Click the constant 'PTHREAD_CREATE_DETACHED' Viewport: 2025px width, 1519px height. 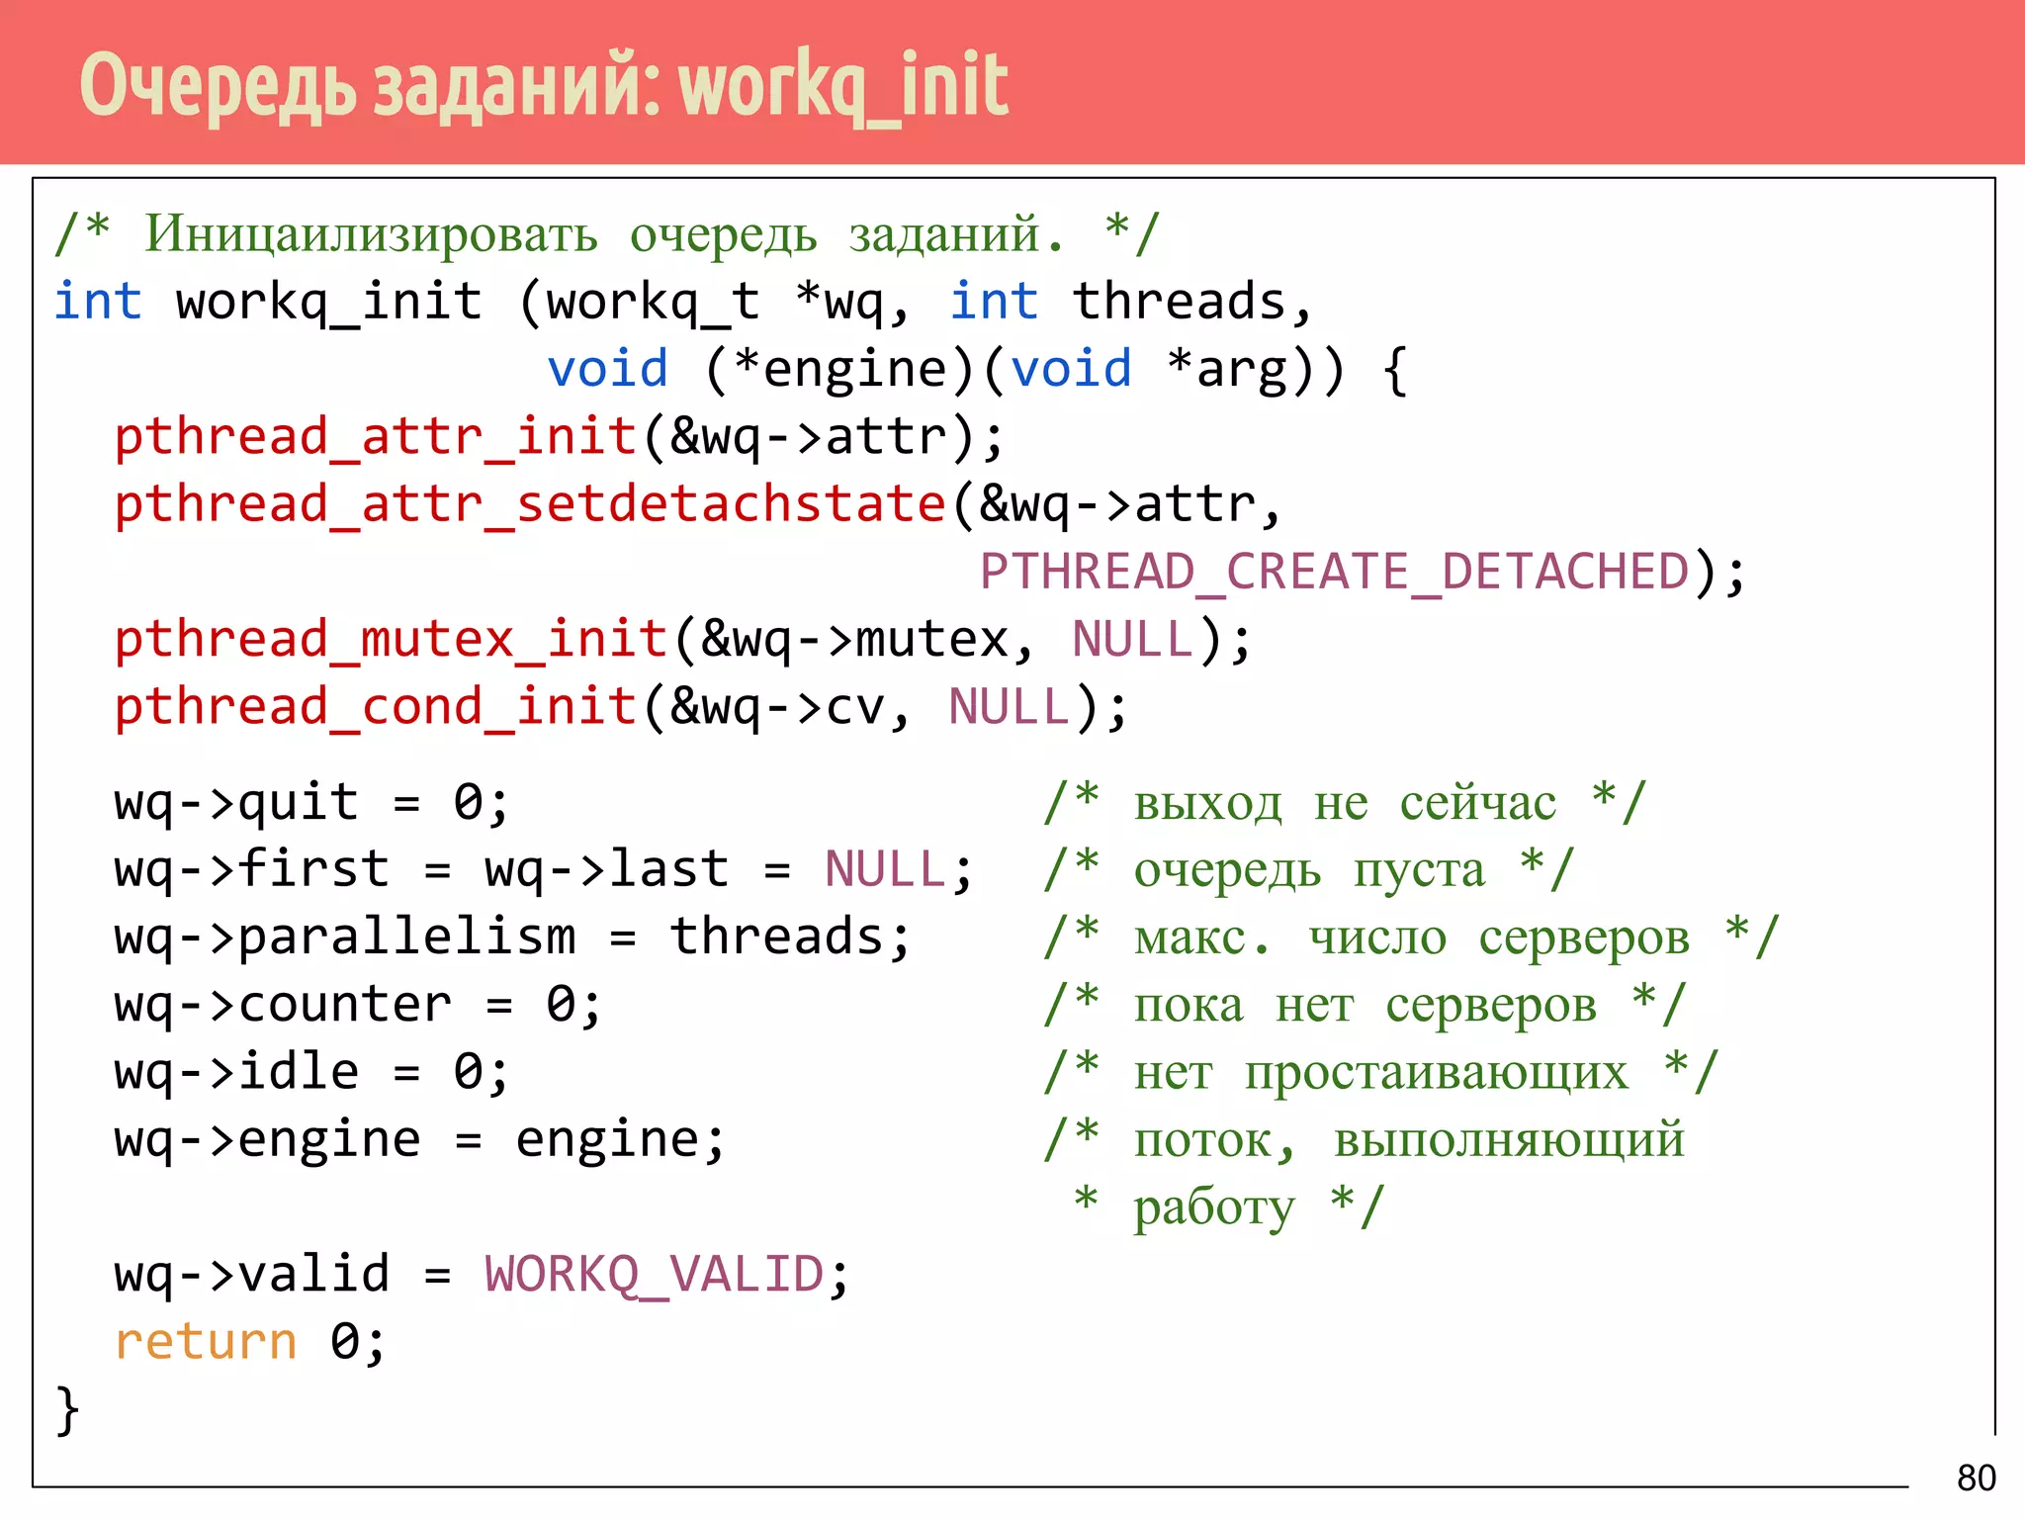coord(1335,573)
